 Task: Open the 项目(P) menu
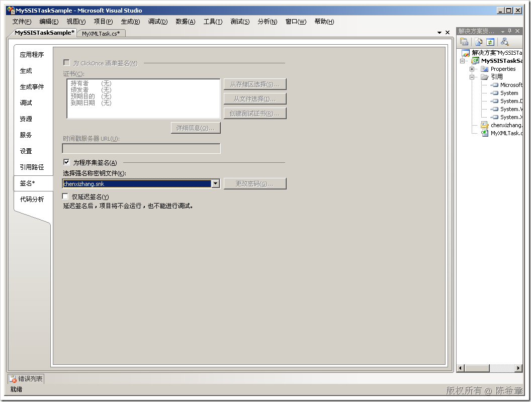click(103, 22)
